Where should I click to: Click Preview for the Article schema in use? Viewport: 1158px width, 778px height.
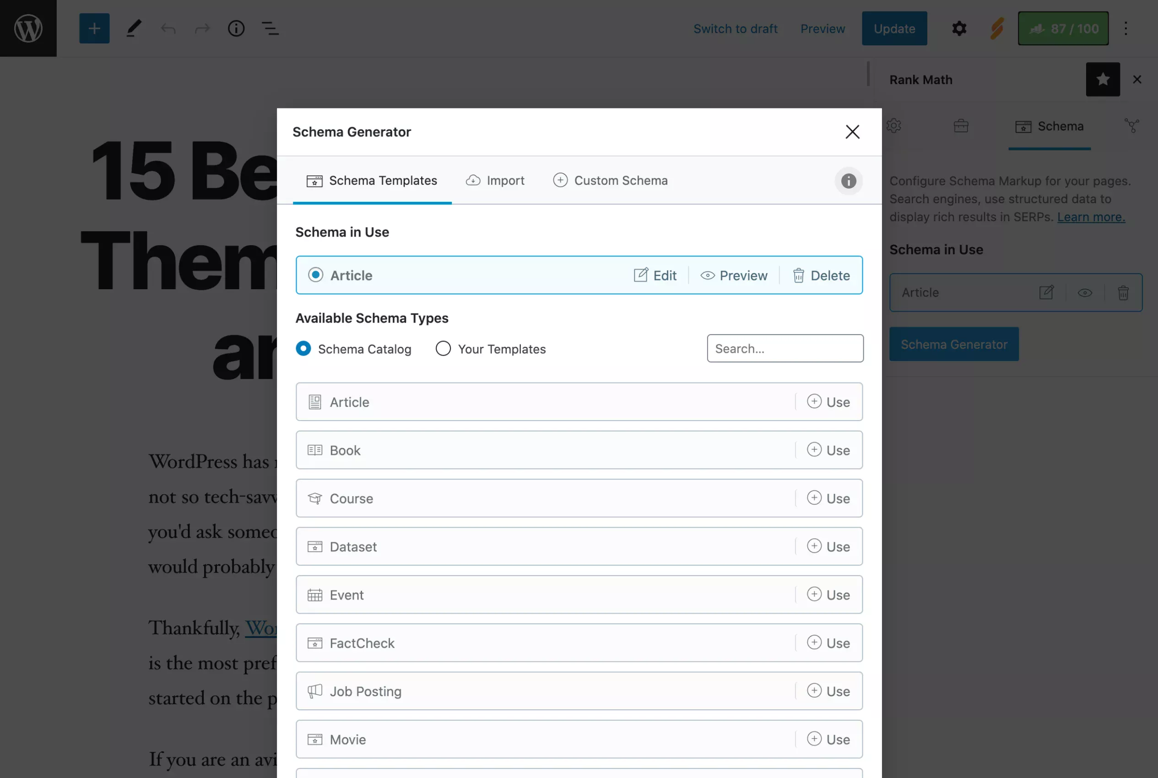[x=734, y=276]
